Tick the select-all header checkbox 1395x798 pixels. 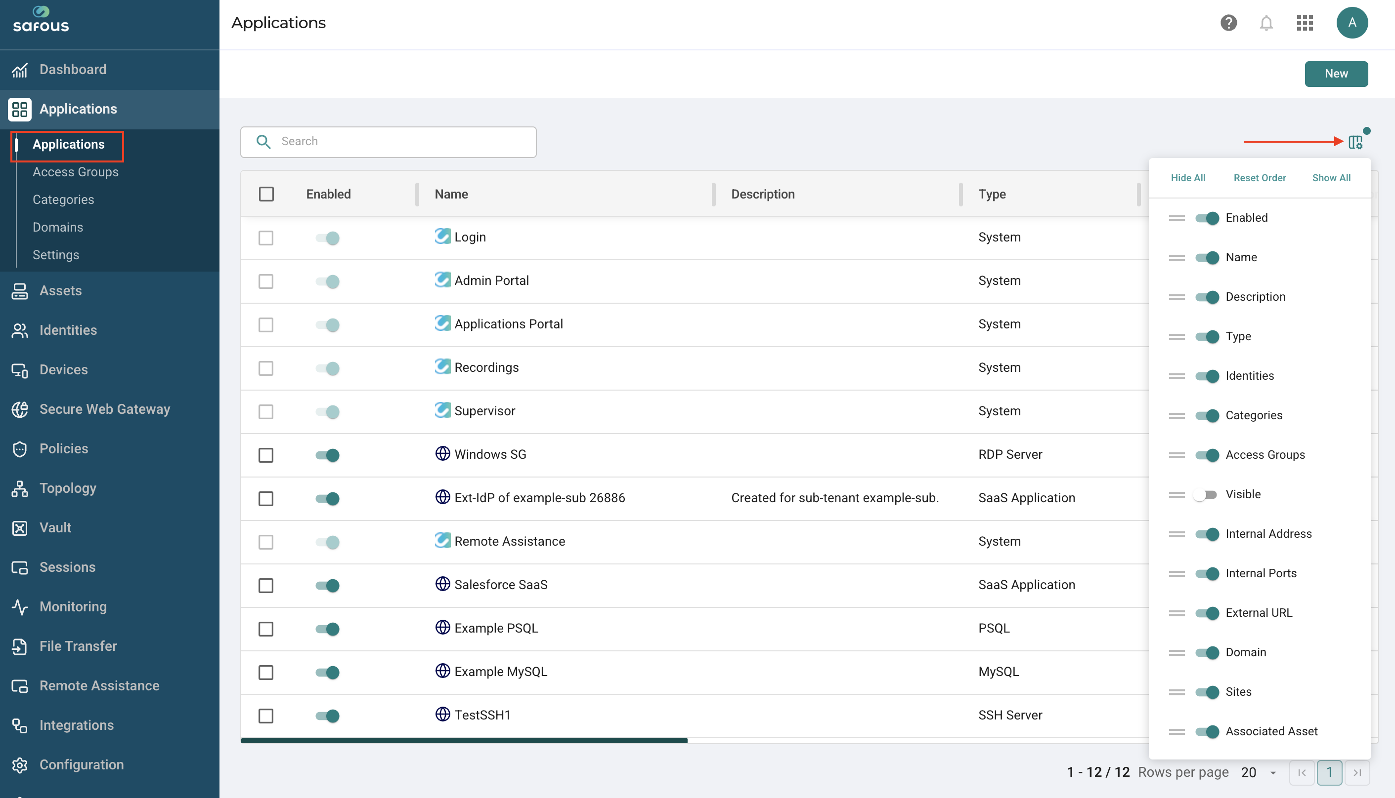click(266, 194)
